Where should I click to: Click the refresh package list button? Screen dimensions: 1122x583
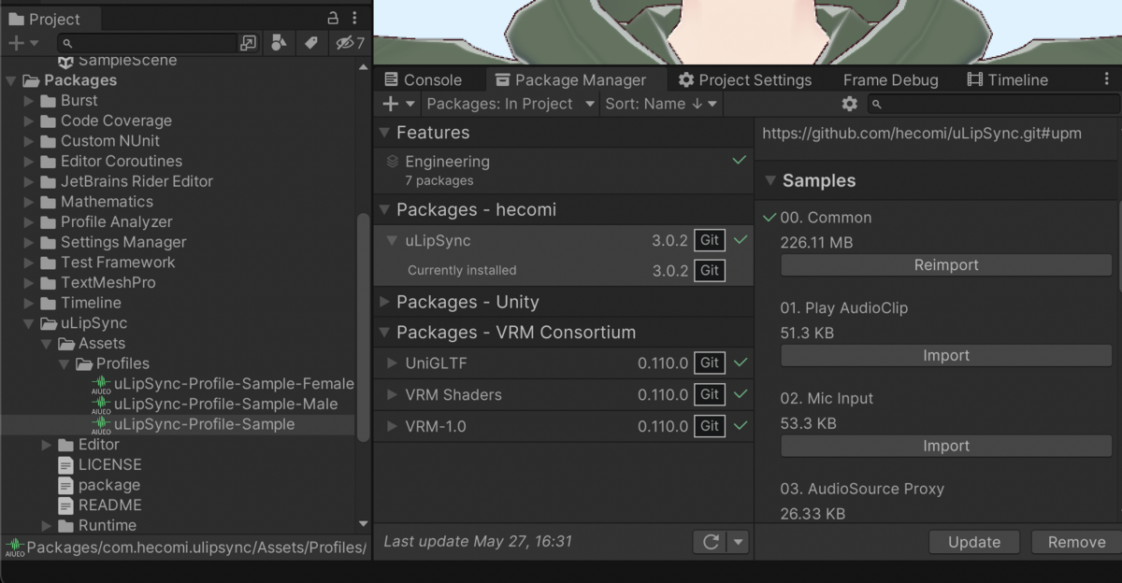click(x=710, y=542)
